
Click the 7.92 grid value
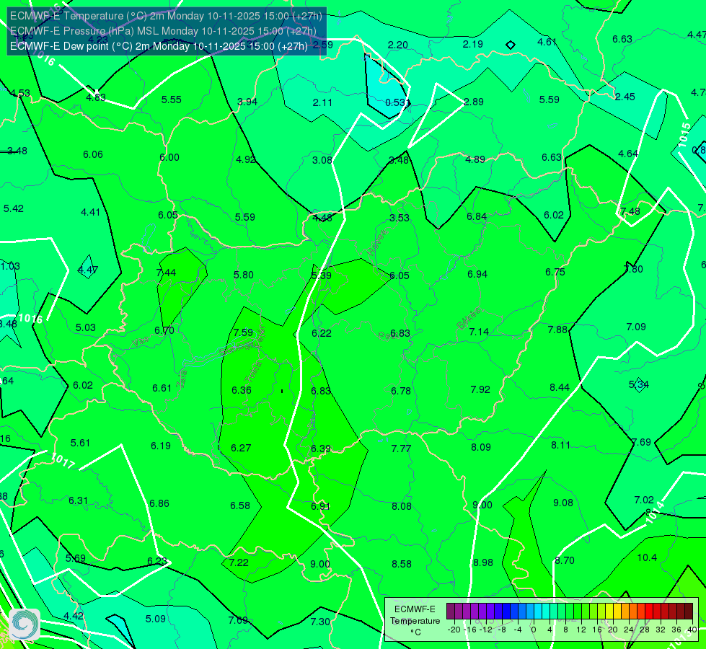[x=480, y=389]
